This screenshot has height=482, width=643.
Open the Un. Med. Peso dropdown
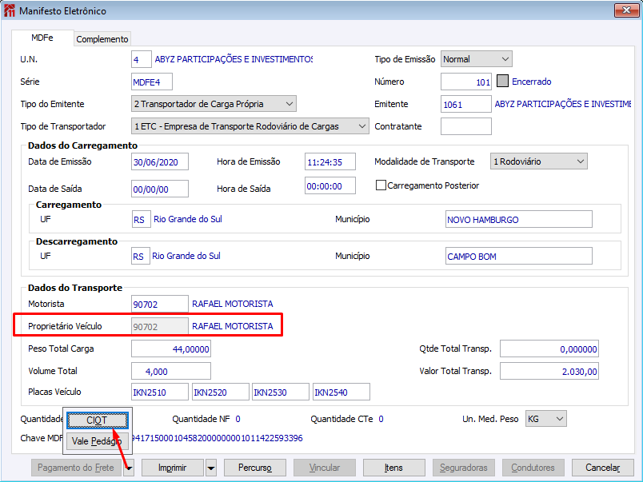[545, 419]
